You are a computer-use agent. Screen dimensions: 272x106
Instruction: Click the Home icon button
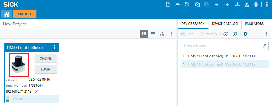7,14
